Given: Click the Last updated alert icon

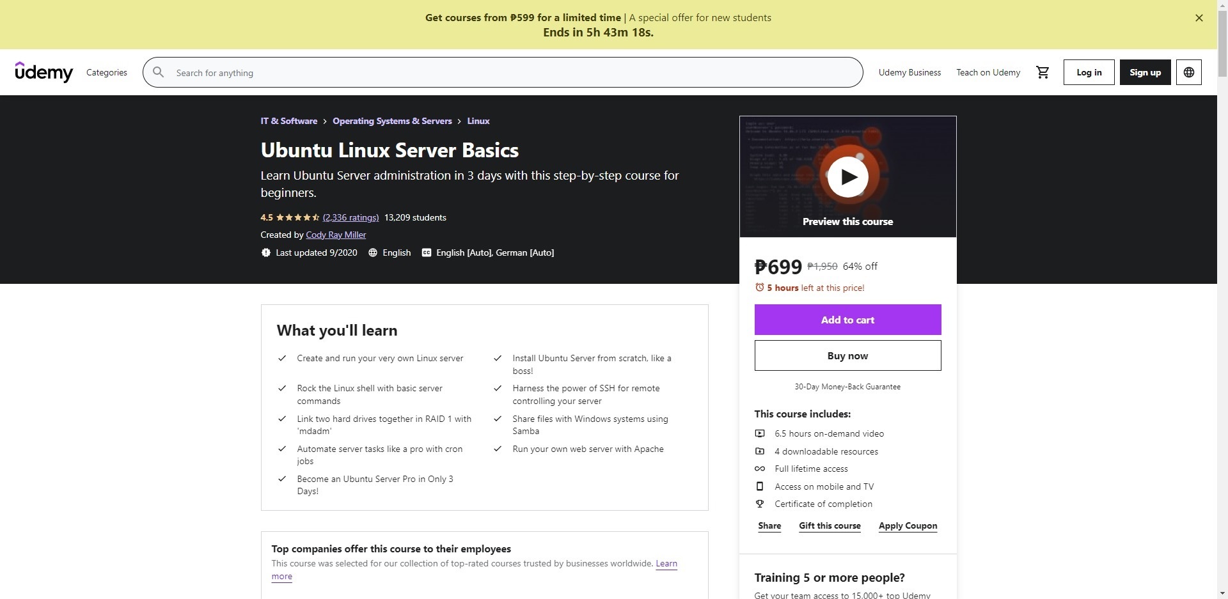Looking at the screenshot, I should (x=265, y=253).
